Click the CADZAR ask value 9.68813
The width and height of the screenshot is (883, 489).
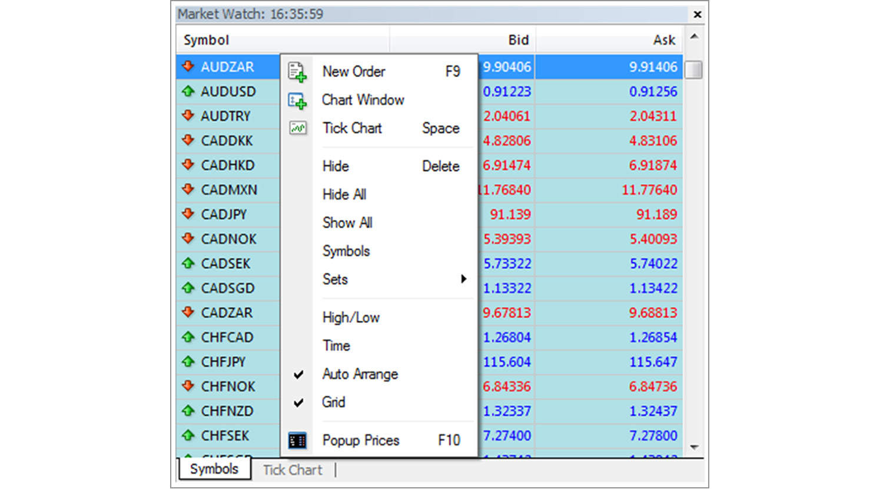pos(653,313)
